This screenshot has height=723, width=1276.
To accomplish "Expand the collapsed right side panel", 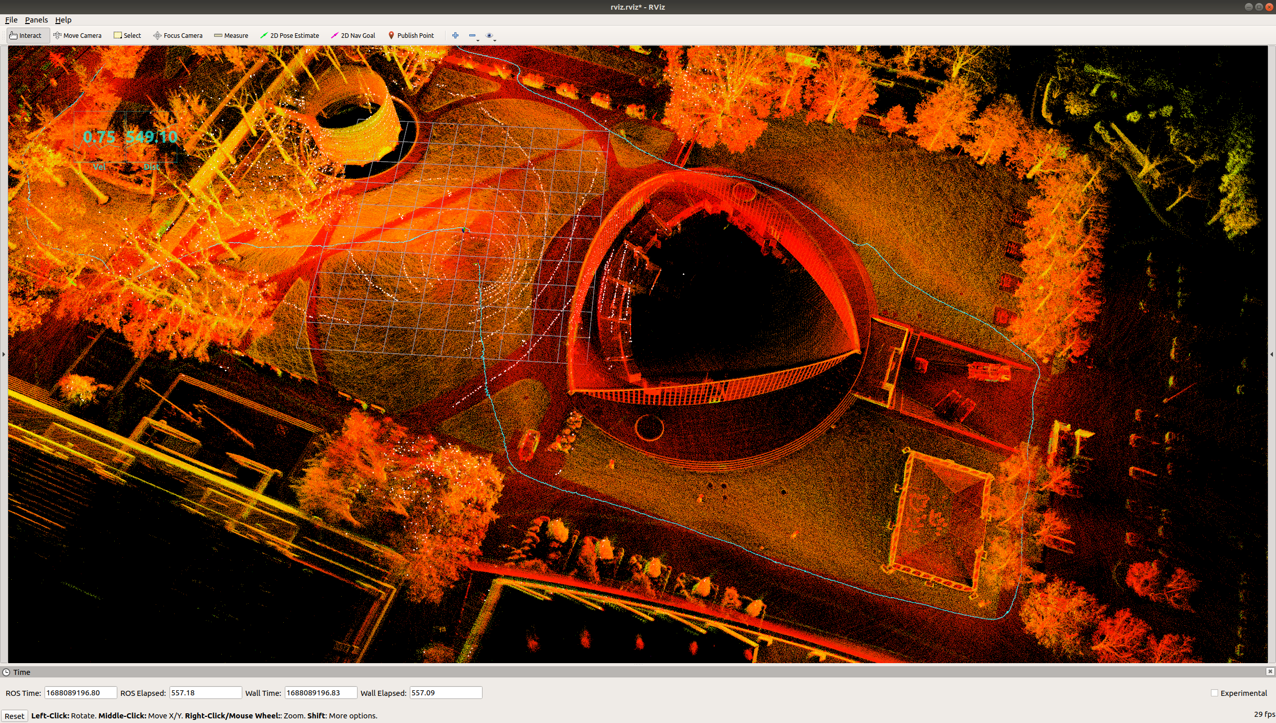I will (1271, 354).
